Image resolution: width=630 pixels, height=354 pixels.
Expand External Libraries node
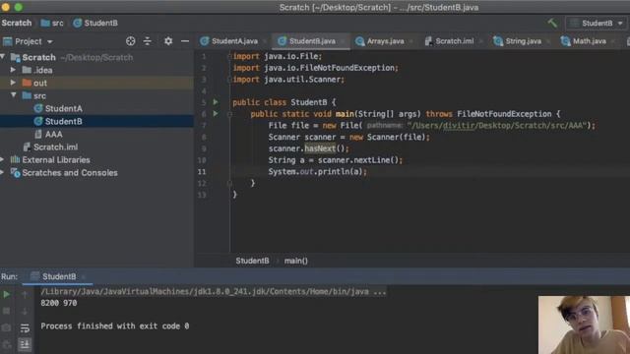coord(2,159)
